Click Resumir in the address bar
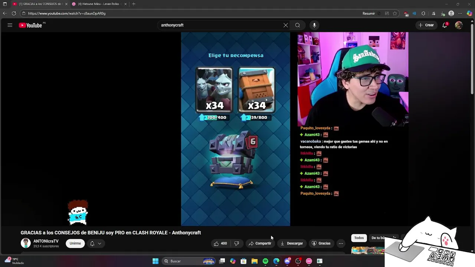The height and width of the screenshot is (267, 475). 368,13
